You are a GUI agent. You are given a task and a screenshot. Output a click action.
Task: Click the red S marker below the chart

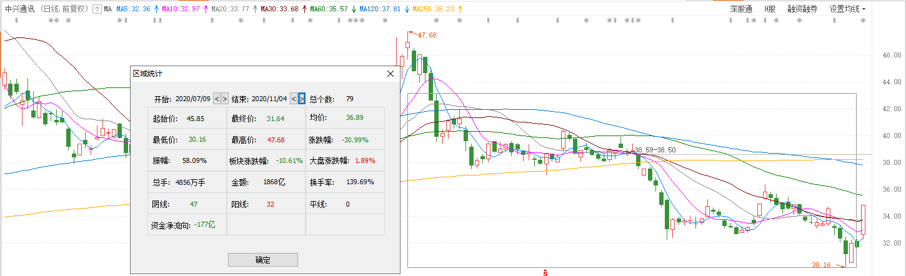tap(545, 273)
